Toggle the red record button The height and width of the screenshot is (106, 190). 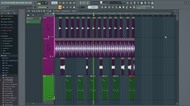50,3
